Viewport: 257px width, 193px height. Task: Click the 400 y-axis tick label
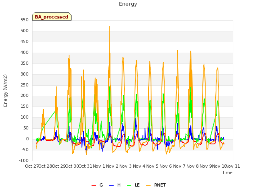coord(24,53)
